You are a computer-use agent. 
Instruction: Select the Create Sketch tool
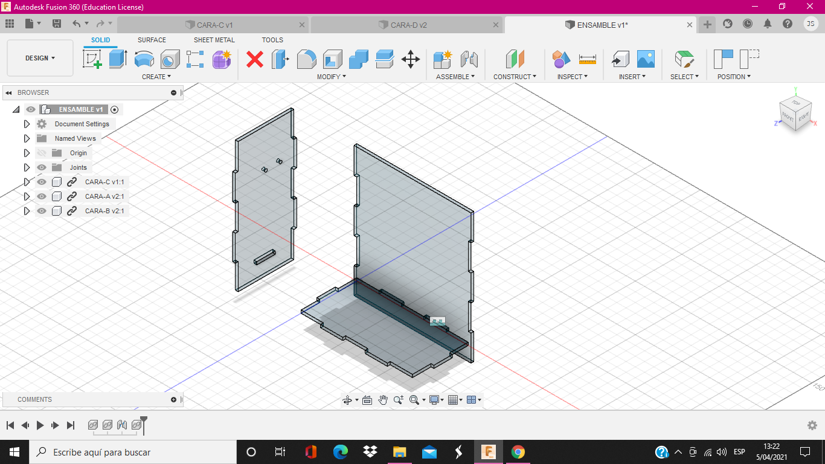click(x=92, y=59)
